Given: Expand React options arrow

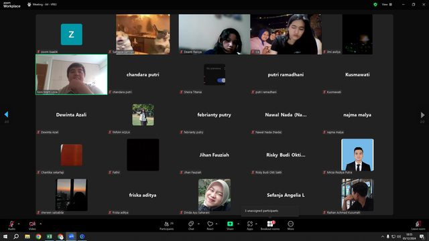Looking at the screenshot, I should (x=217, y=224).
